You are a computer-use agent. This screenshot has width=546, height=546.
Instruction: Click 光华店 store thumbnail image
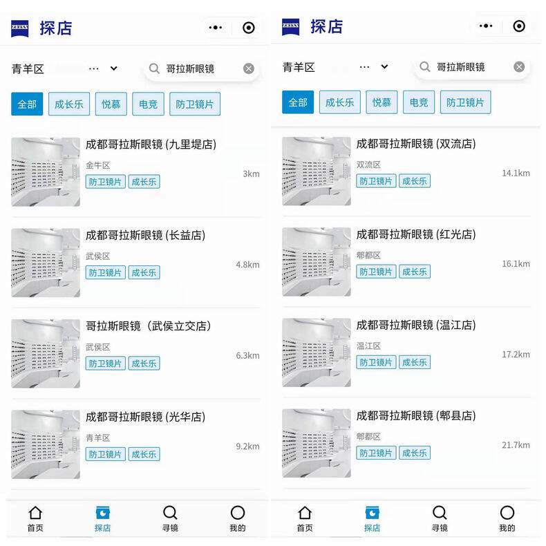coord(46,444)
